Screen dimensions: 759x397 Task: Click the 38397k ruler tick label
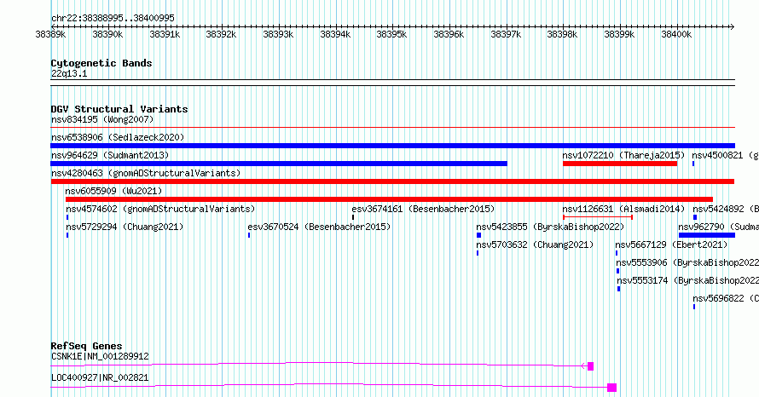click(506, 35)
